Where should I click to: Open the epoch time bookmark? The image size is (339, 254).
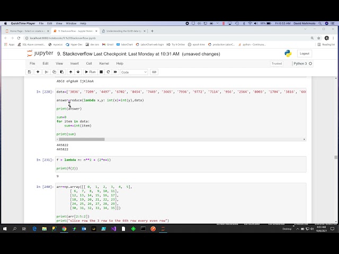(x=197, y=44)
